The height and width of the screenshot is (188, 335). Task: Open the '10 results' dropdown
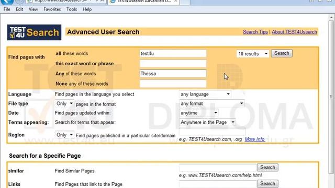pos(253,54)
